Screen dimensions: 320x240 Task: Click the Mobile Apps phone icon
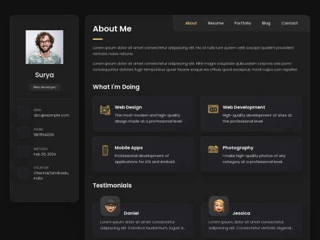[x=105, y=151]
